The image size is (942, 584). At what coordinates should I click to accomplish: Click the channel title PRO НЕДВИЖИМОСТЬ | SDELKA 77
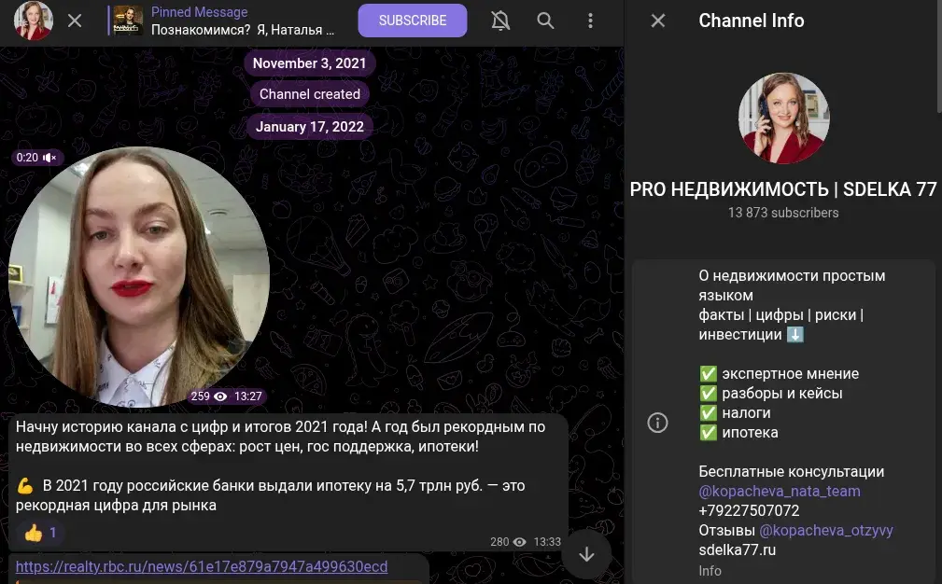[783, 189]
